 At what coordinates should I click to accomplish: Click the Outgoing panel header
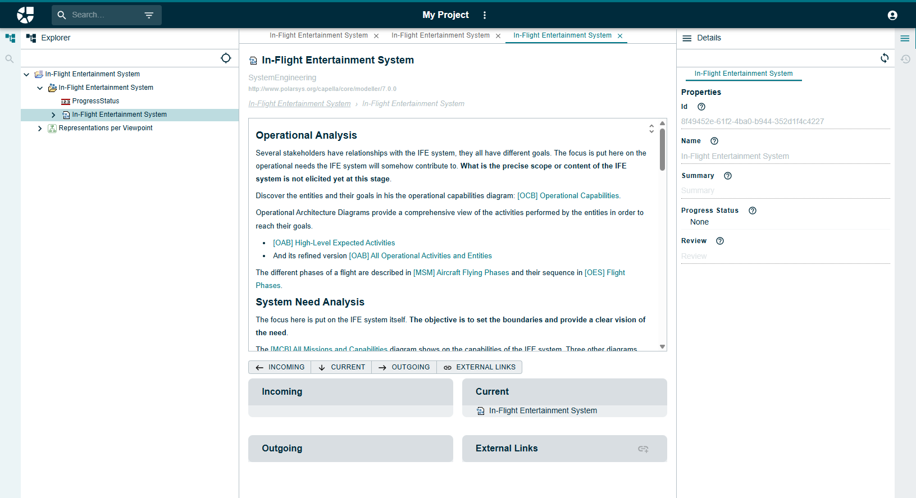(350, 449)
